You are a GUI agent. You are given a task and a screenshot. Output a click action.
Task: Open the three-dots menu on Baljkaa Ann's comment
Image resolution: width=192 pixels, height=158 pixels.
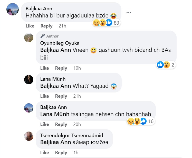pyautogui.click(x=129, y=12)
